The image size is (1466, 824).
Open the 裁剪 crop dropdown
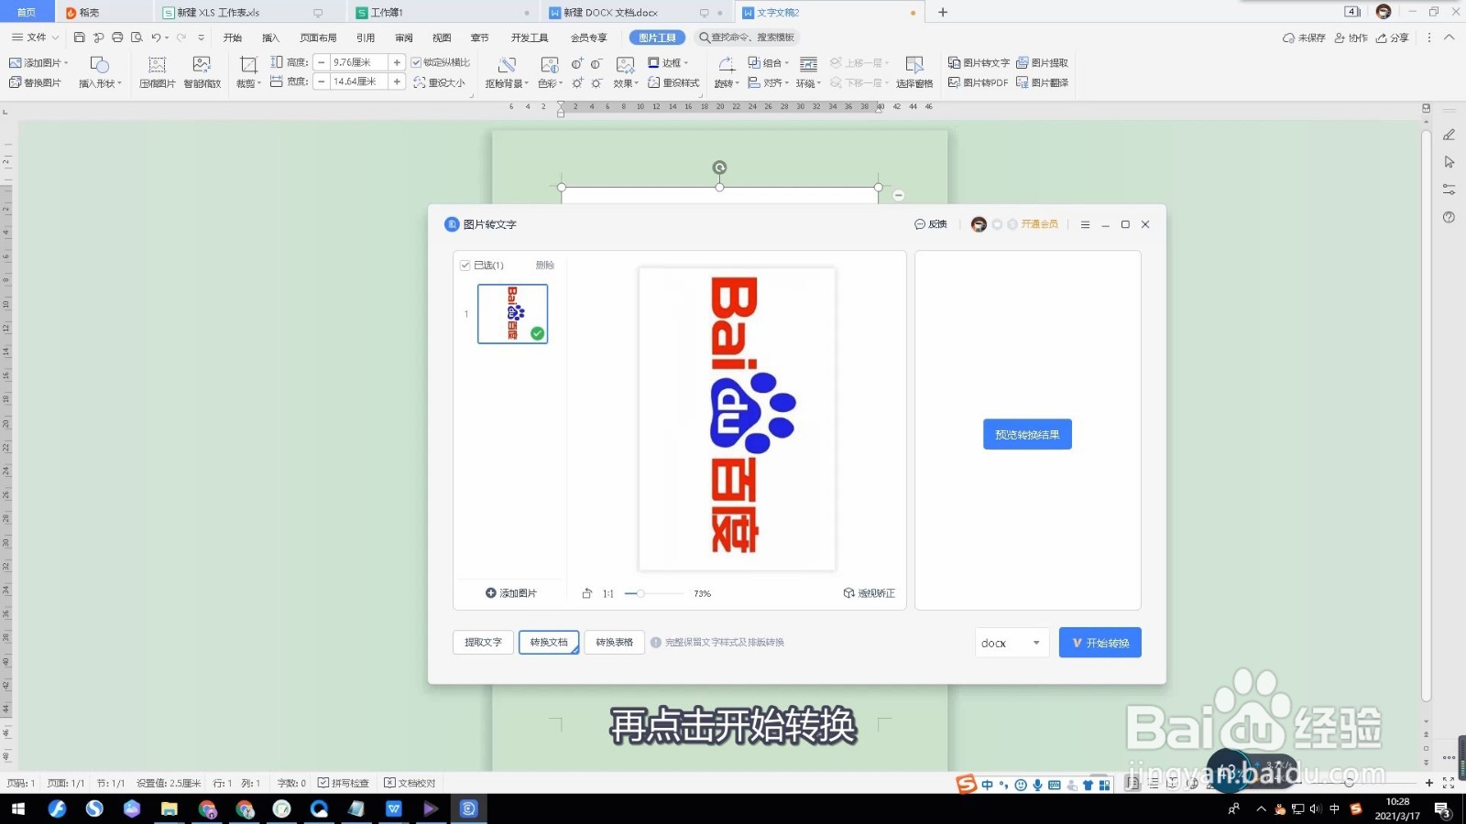[248, 83]
